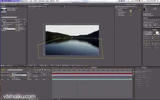Step forward one frame in Preview panel

click(x=150, y=20)
